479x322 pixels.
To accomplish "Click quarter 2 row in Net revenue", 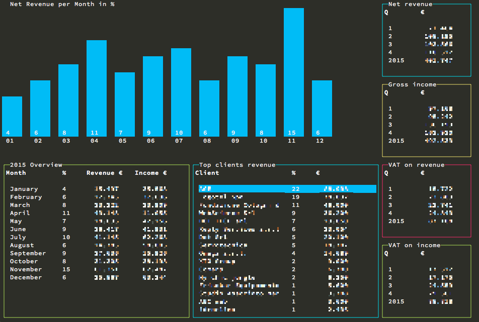I will point(420,36).
